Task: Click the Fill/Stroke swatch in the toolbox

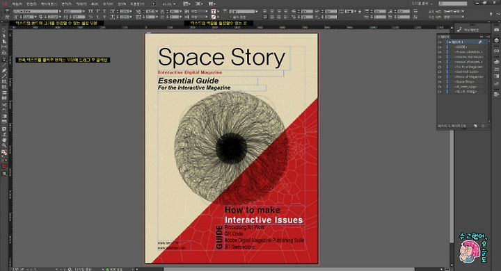Action: (x=4, y=153)
